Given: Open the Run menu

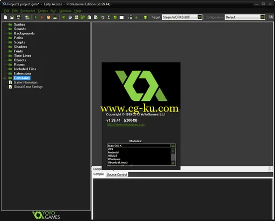Looking at the screenshot, I should point(53,11).
